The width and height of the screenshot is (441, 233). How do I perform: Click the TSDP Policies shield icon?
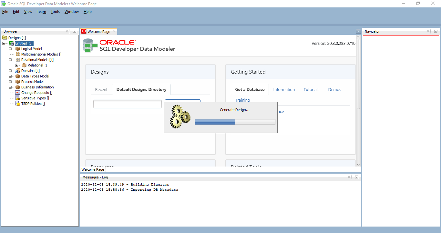18,104
